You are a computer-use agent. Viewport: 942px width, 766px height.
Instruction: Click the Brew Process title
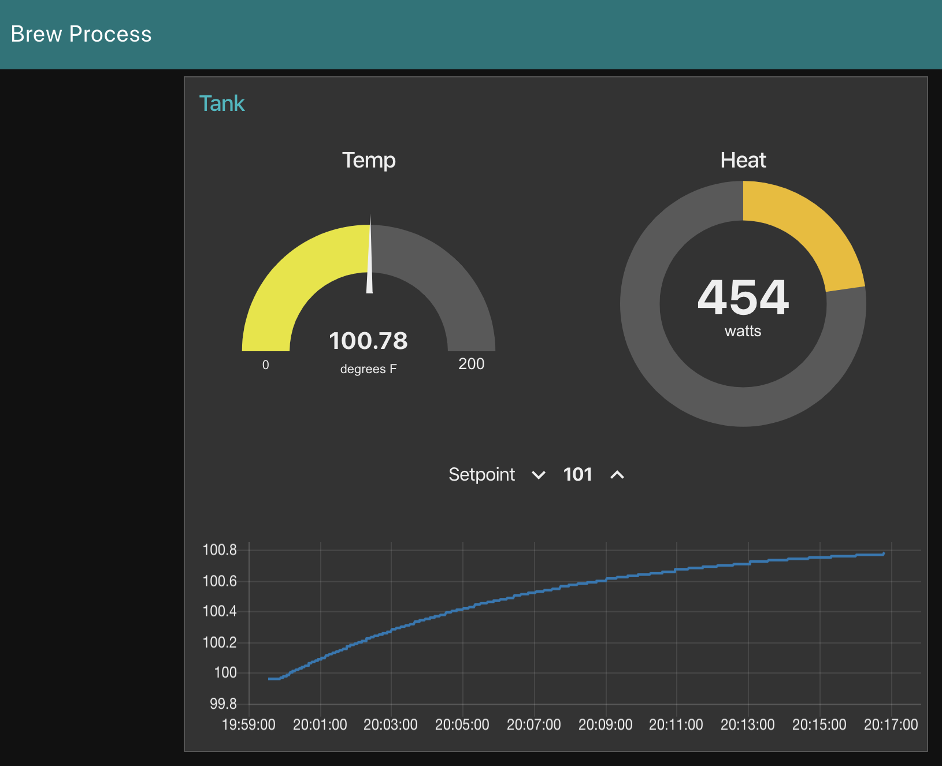pos(81,34)
